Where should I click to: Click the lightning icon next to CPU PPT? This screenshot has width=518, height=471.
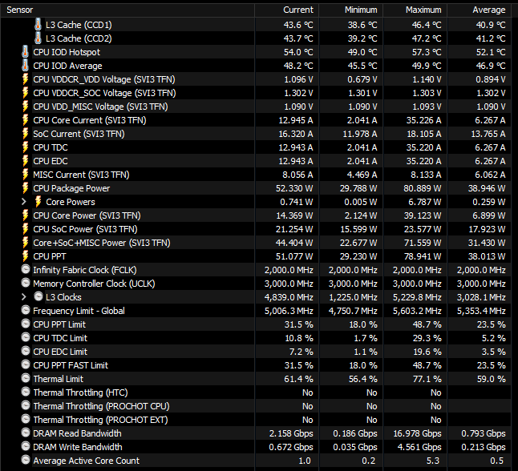(x=25, y=256)
